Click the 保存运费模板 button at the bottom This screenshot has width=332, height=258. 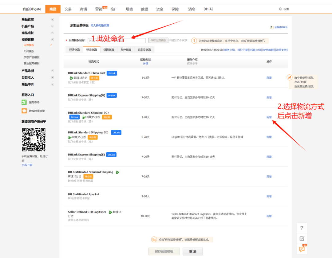click(x=164, y=251)
